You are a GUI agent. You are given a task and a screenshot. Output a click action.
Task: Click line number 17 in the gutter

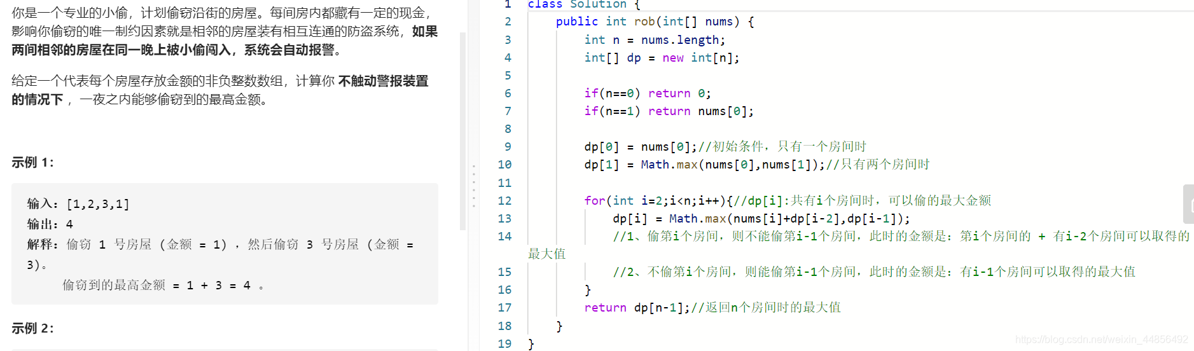point(504,308)
